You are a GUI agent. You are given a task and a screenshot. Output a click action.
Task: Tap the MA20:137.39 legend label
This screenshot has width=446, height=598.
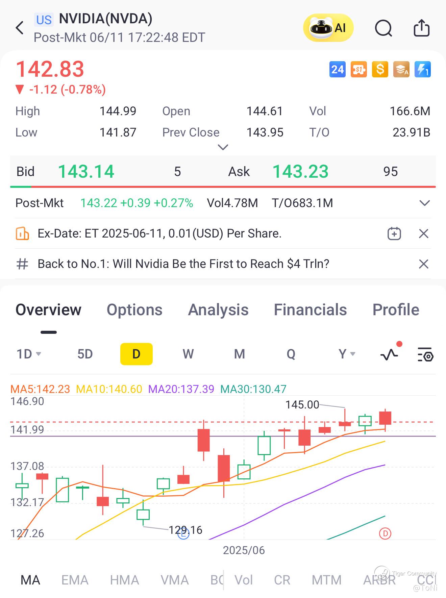tap(181, 389)
